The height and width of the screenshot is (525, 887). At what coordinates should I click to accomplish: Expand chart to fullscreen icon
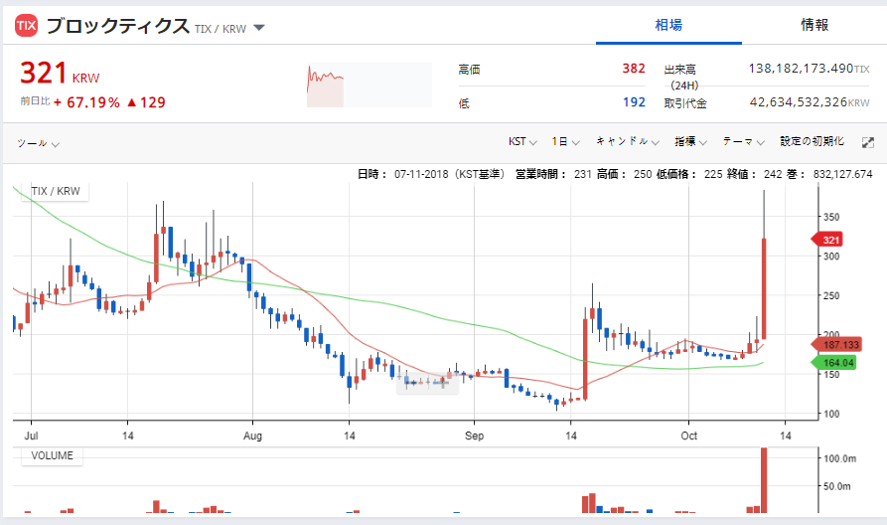(868, 143)
